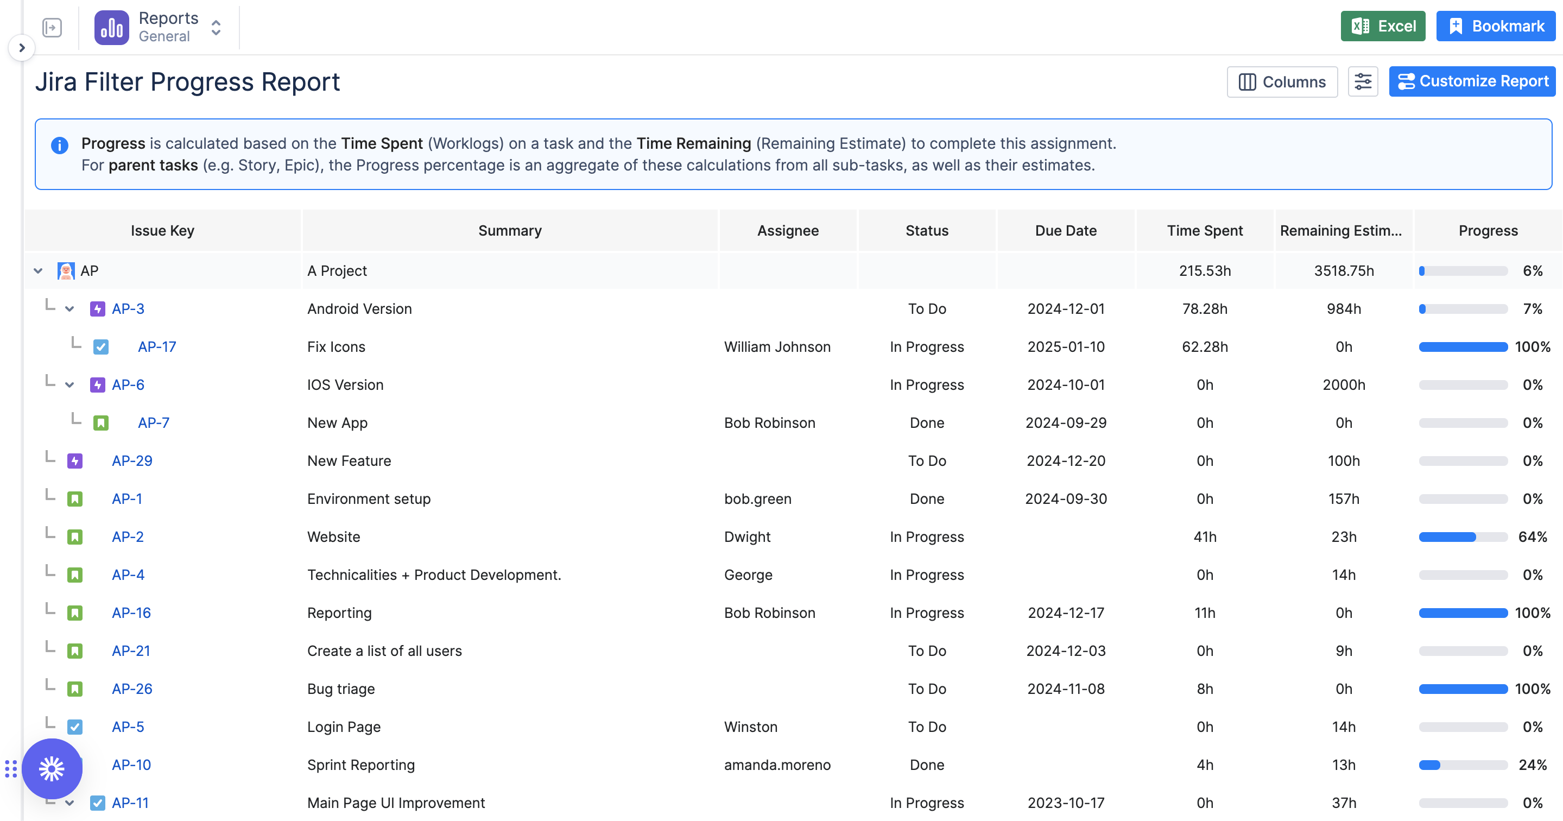Viewport: 1563px width, 821px height.
Task: Click the epic icon beside AP-29
Action: (74, 461)
